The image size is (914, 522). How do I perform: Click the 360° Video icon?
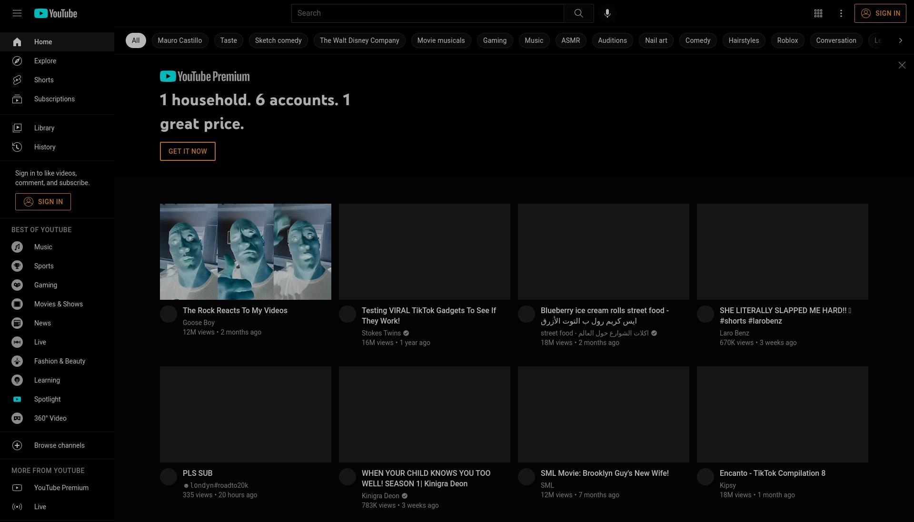coord(17,418)
